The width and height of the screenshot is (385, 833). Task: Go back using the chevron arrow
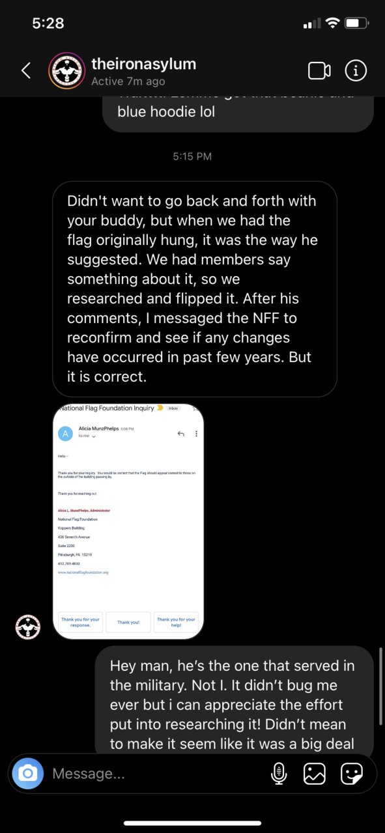pyautogui.click(x=26, y=70)
